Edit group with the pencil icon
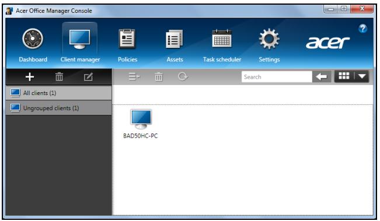Viewport: 380px width, 221px height. [88, 77]
